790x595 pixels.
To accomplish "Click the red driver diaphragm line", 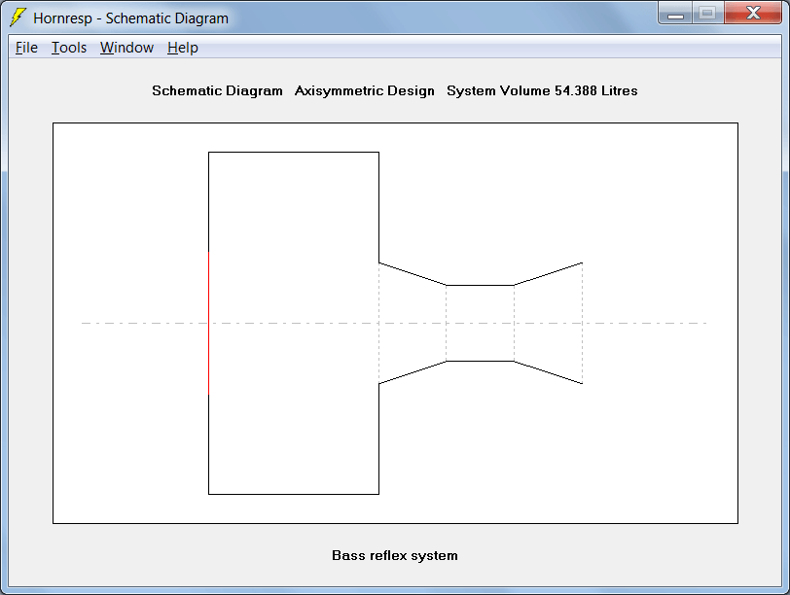I will (208, 323).
